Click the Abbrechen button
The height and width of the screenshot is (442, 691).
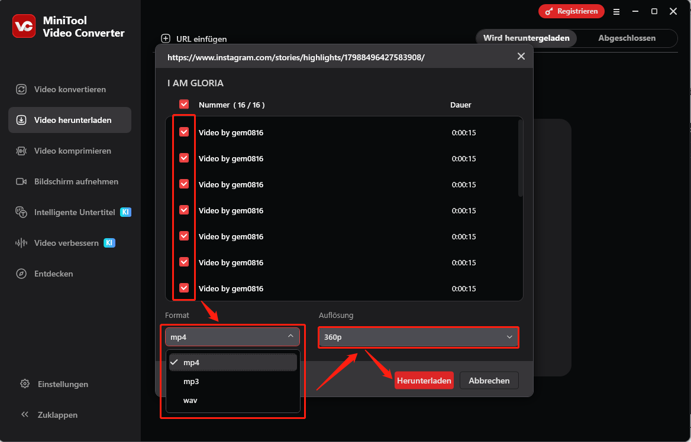point(489,381)
